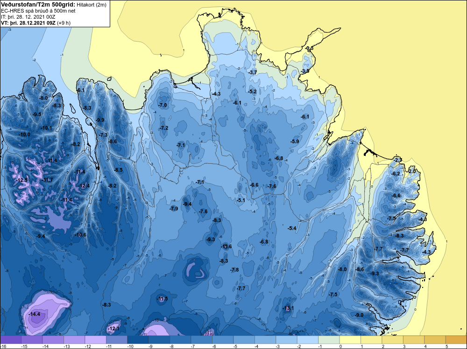Click legend swatch between -12 and -11
467x349 pixels.
point(96,340)
